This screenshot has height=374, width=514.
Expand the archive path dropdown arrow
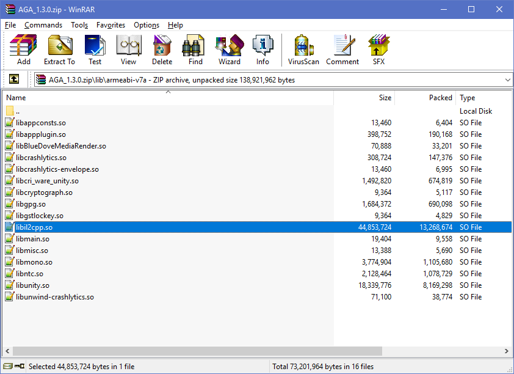point(507,79)
